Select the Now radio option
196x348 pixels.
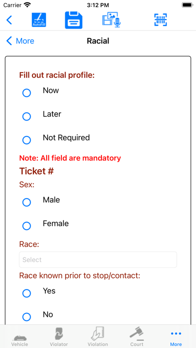pos(26,93)
